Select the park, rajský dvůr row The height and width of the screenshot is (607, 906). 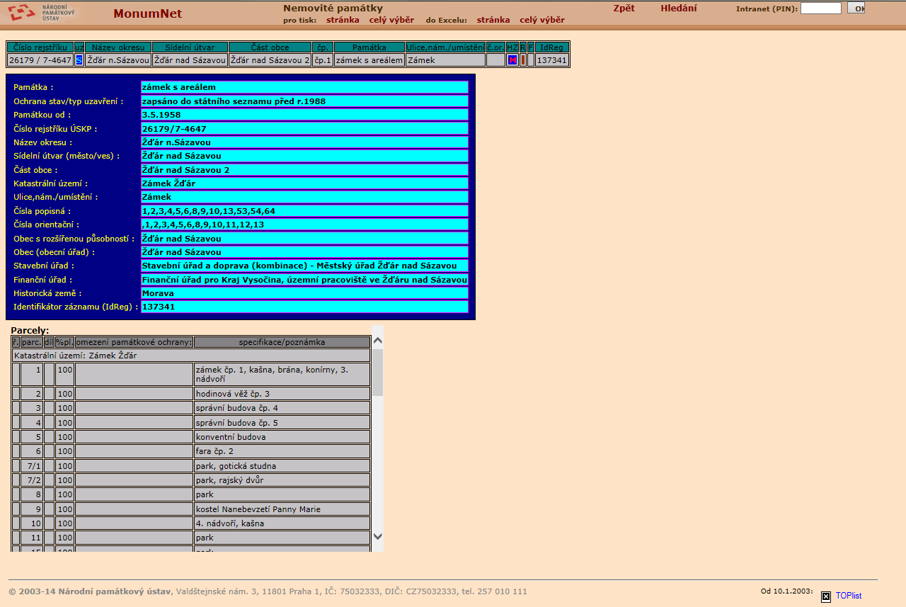point(191,480)
